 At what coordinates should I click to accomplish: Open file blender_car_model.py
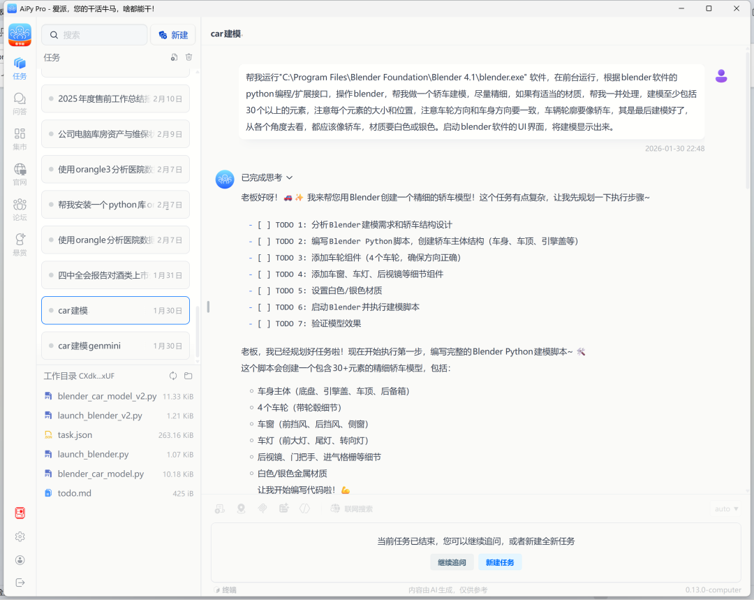[119, 474]
